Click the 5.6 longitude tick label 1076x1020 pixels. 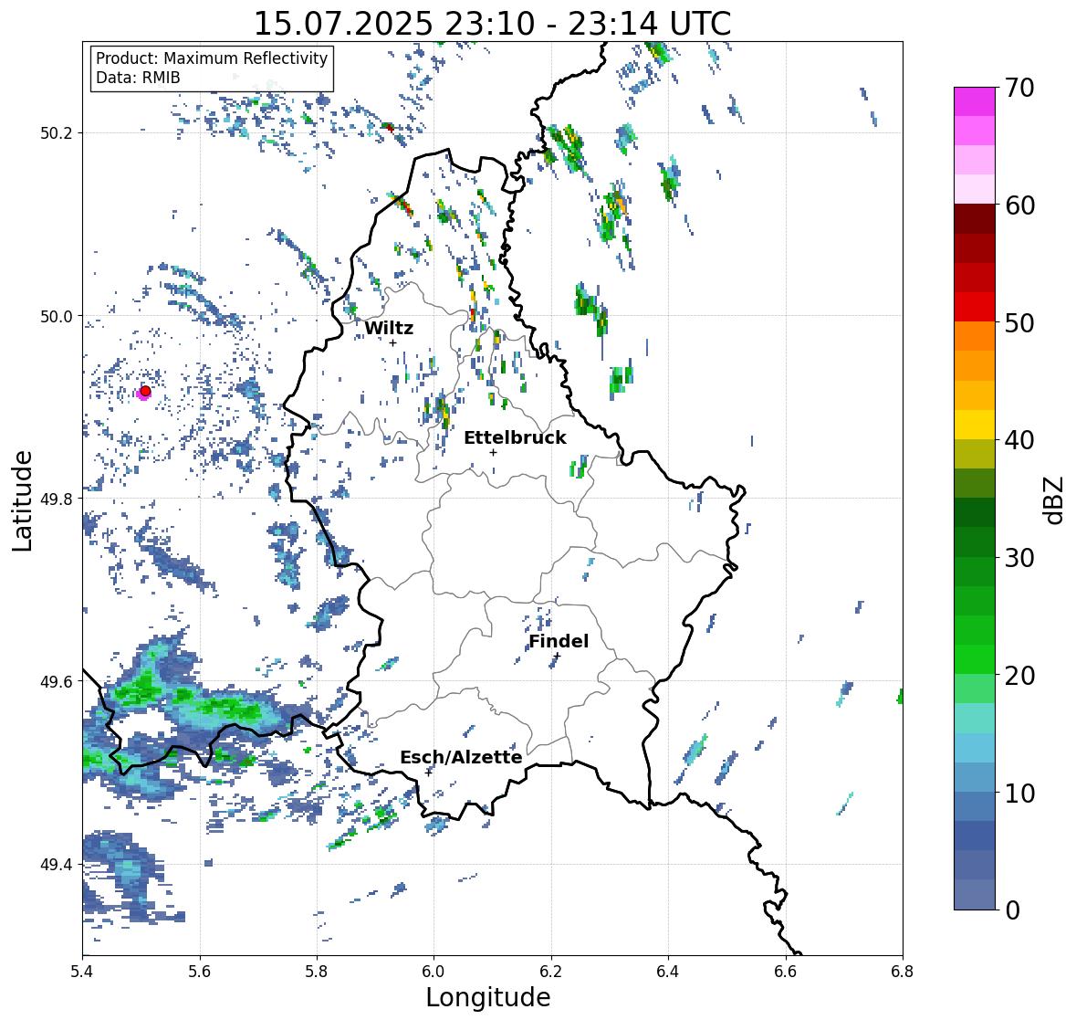[x=200, y=971]
